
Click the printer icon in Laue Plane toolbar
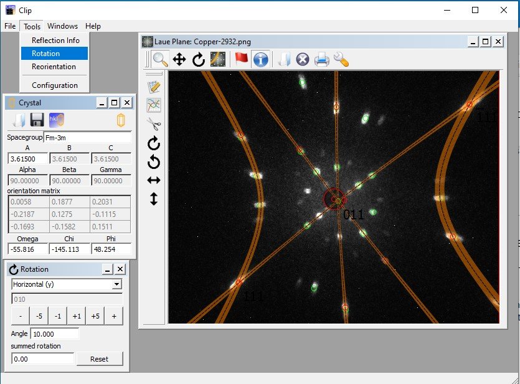[321, 59]
